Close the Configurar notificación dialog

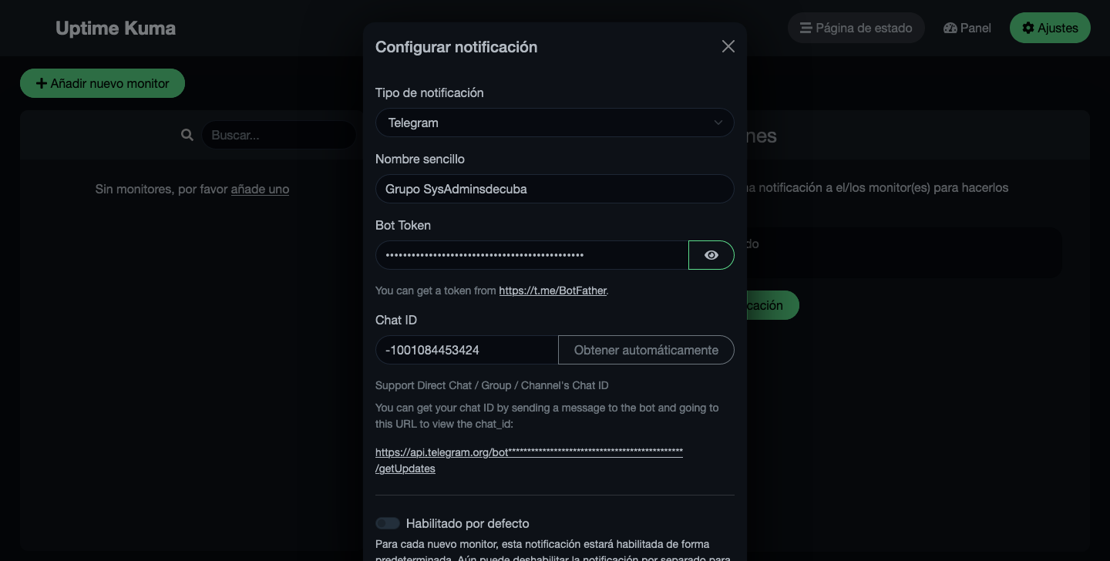(728, 46)
